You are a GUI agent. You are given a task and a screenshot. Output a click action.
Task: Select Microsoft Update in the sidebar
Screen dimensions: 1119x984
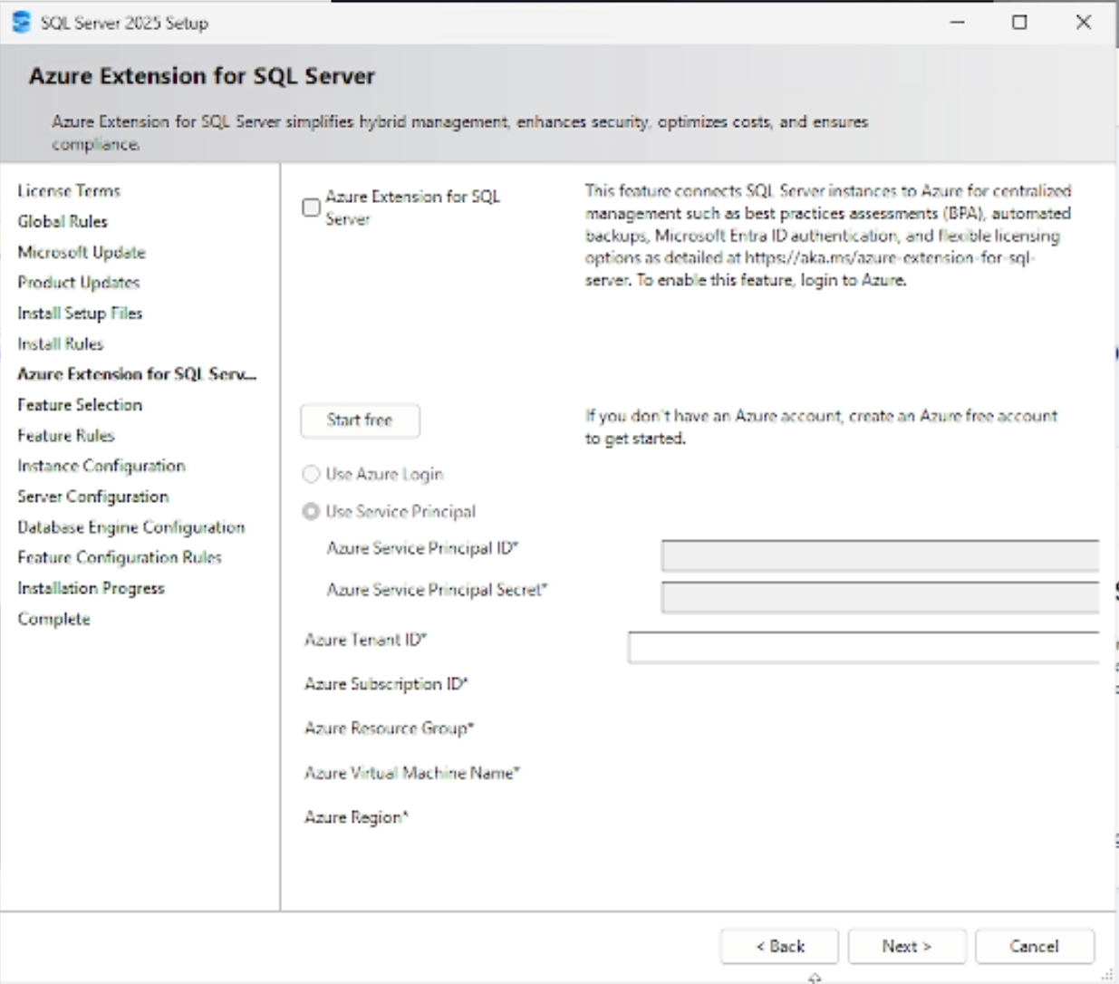[81, 252]
